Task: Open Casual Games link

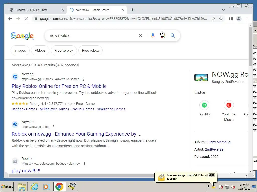Action: coord(83,109)
